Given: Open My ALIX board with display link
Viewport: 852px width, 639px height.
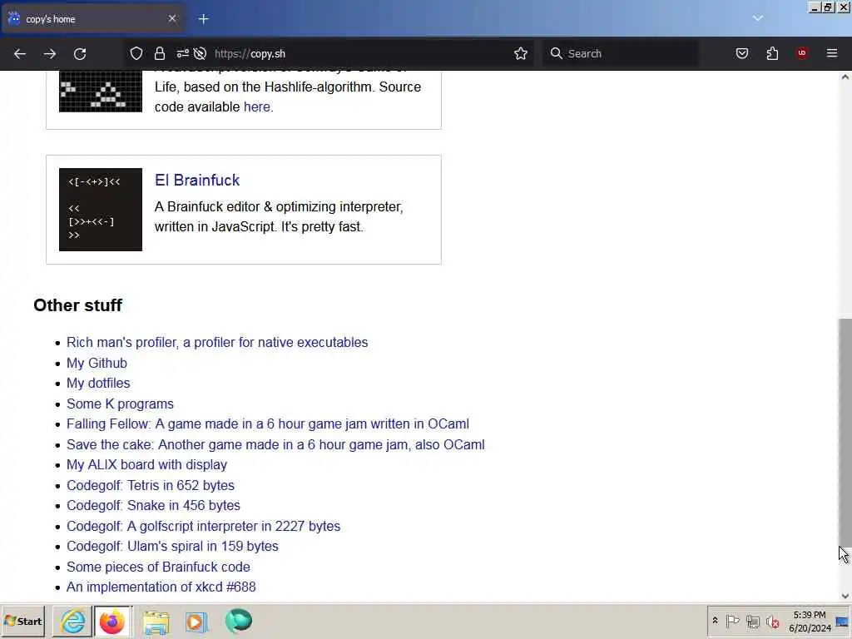Looking at the screenshot, I should pyautogui.click(x=146, y=464).
